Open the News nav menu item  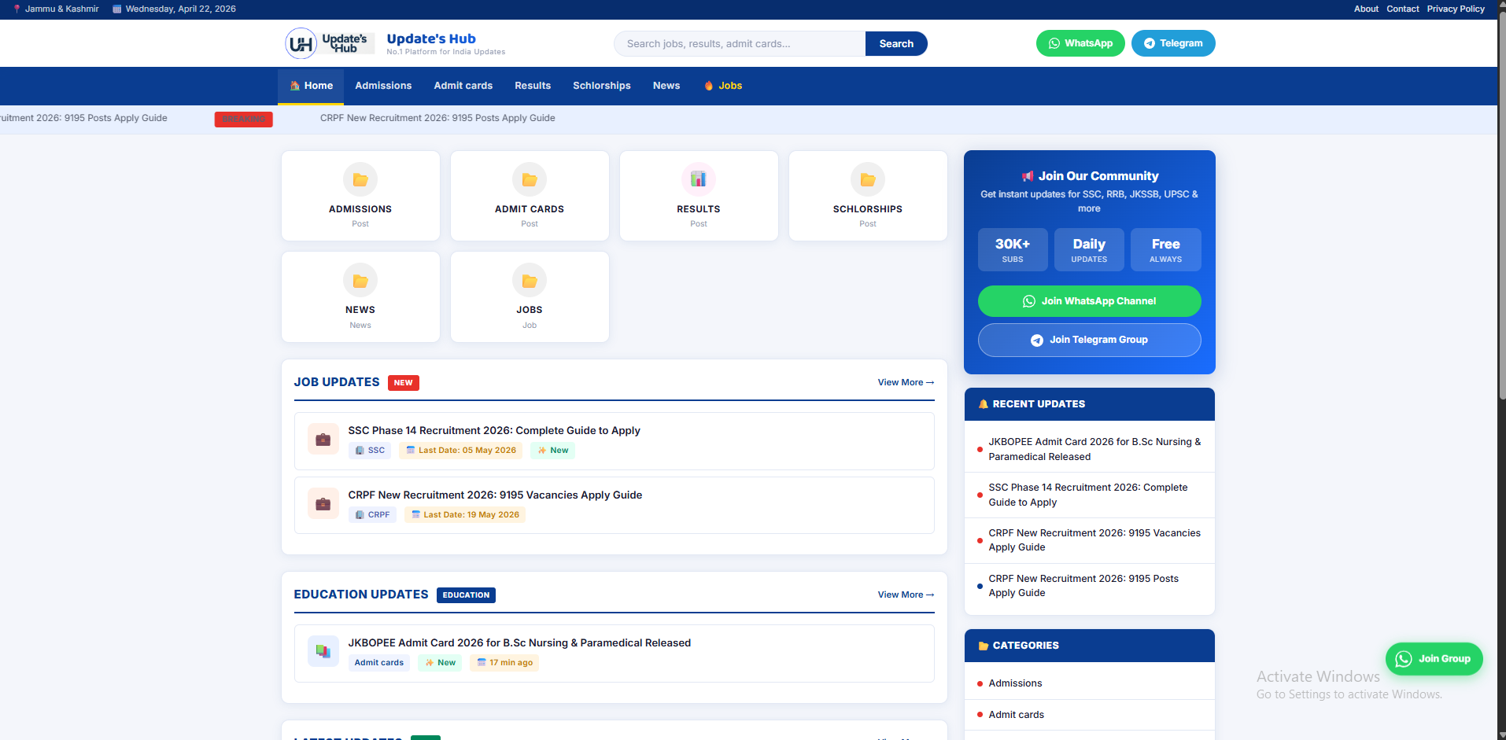666,86
